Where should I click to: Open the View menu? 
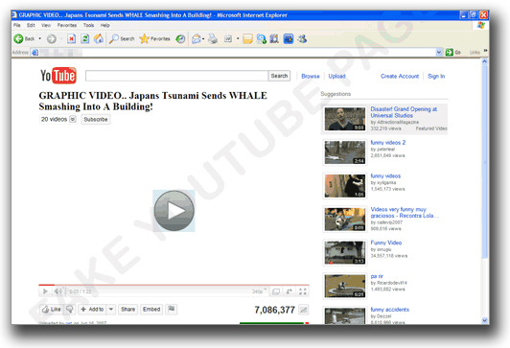coord(46,25)
